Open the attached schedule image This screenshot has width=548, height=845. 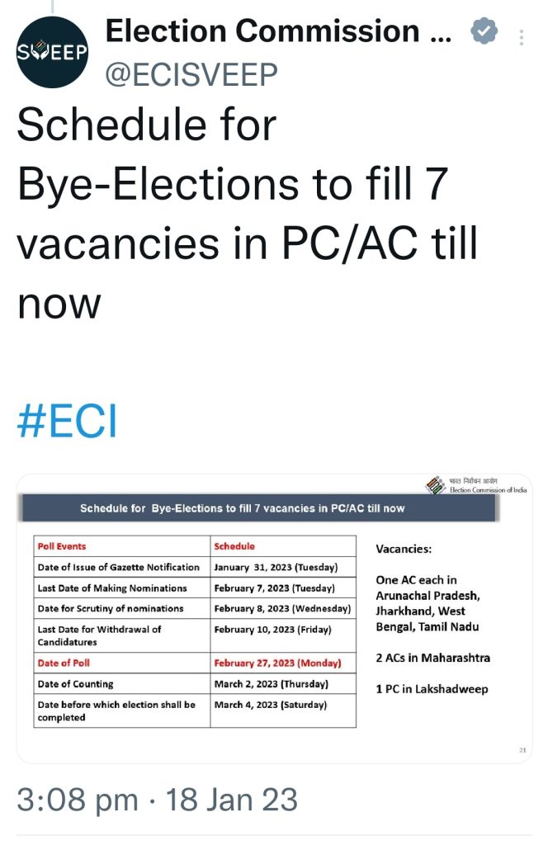[x=274, y=618]
